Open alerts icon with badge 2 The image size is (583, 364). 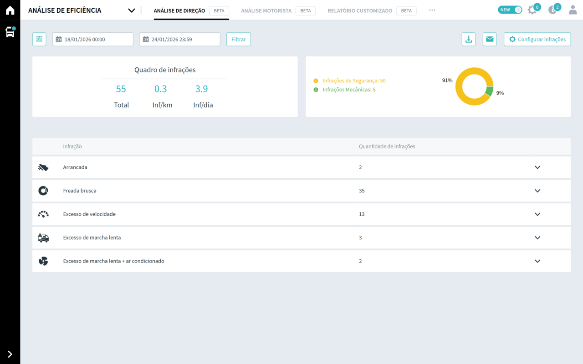click(x=553, y=10)
